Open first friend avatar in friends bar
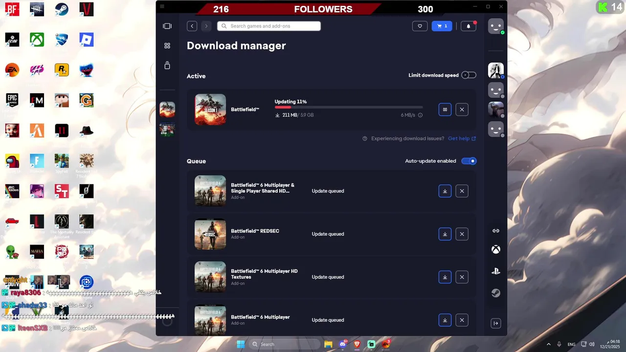626x352 pixels. coord(496,70)
